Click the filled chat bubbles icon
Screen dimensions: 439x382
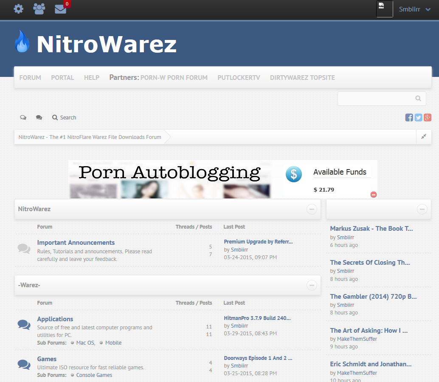pos(39,117)
